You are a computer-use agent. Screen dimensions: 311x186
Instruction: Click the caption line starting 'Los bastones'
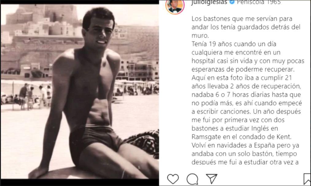coord(242,19)
